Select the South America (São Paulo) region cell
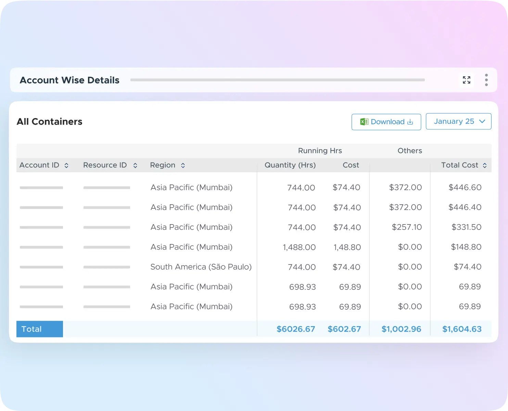This screenshot has height=411, width=508. point(201,267)
